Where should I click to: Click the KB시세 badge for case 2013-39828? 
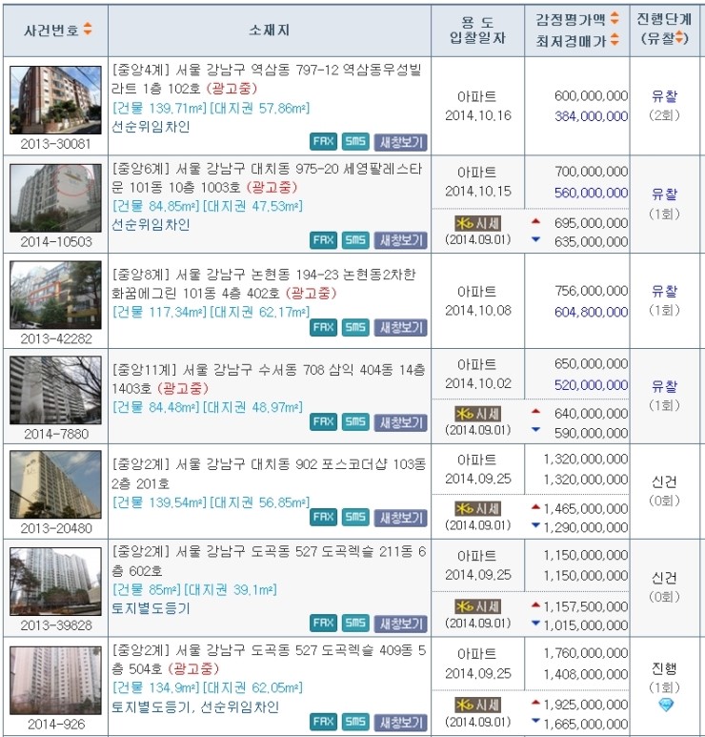[477, 606]
